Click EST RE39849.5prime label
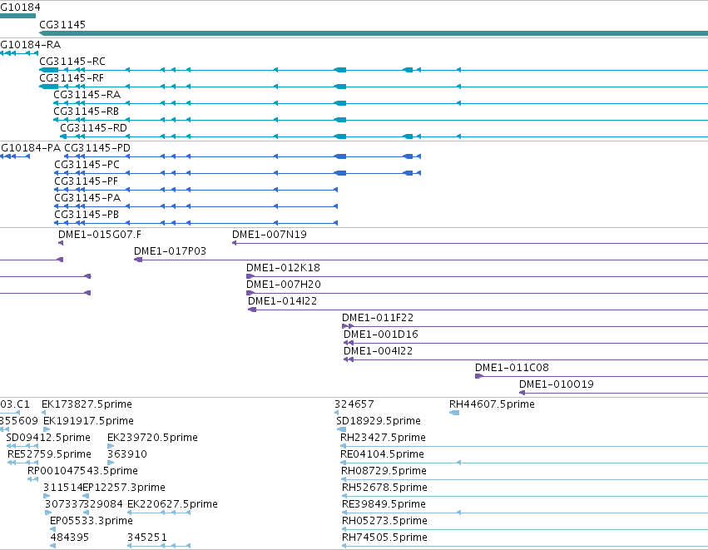Screen dimensions: 708x550 coord(384,504)
